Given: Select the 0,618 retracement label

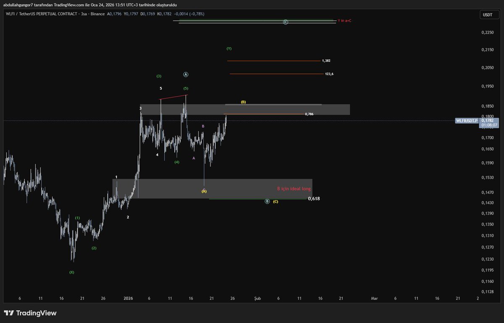Looking at the screenshot, I should [x=314, y=199].
